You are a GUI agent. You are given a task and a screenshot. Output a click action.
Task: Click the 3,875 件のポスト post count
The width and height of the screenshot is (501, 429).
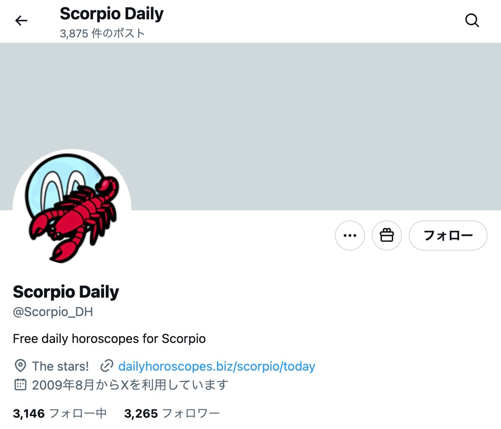[102, 33]
